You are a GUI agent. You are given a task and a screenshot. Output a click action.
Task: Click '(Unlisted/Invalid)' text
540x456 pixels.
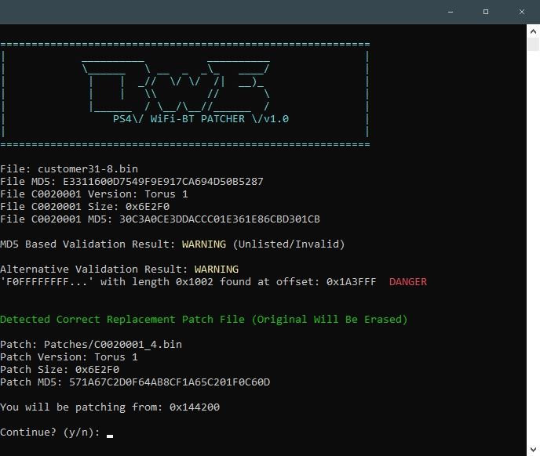click(x=289, y=244)
